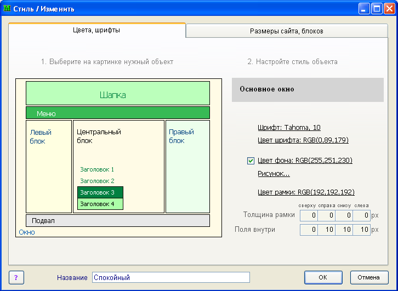The image size is (398, 291).
Task: Cancel with the Отмена button
Action: 369,277
